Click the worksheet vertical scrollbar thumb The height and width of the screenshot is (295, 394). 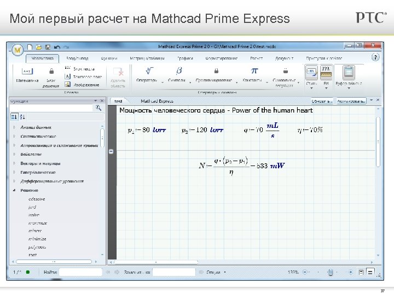378,141
